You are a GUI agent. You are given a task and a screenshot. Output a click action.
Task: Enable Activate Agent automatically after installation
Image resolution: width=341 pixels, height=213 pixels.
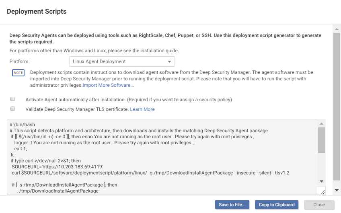(x=12, y=99)
